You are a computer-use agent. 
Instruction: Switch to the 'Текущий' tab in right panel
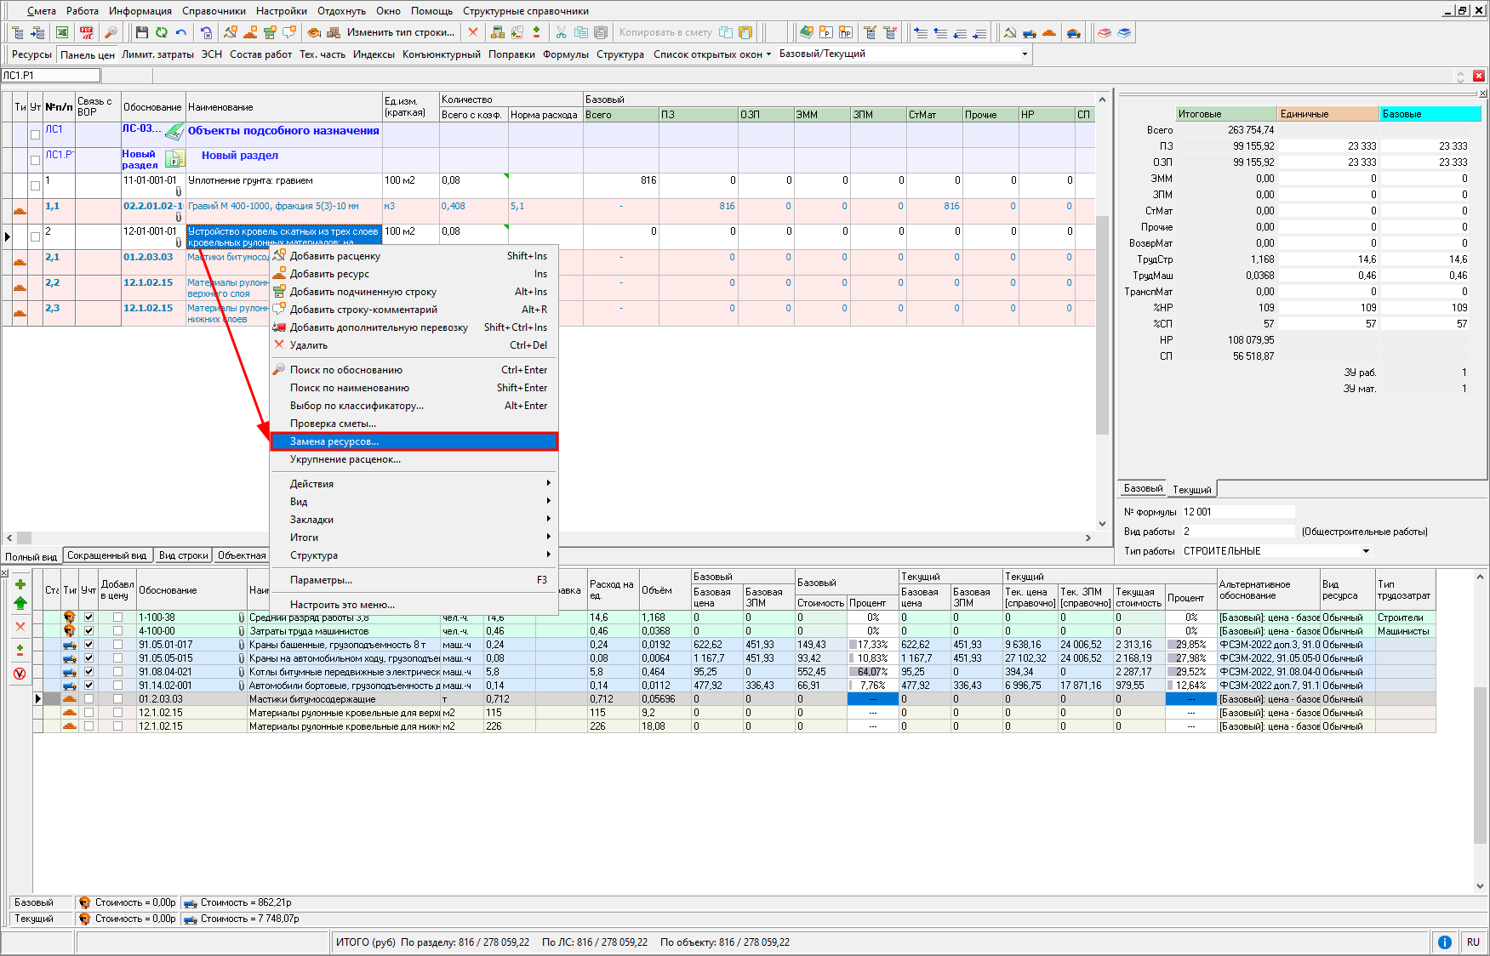[x=1191, y=490]
